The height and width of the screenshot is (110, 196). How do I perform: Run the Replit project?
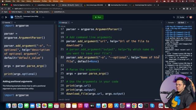98,17
